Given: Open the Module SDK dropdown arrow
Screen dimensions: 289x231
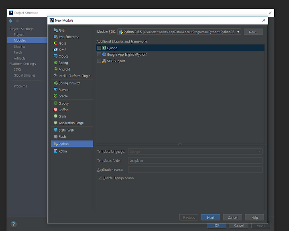Looking at the screenshot, I should pos(238,32).
